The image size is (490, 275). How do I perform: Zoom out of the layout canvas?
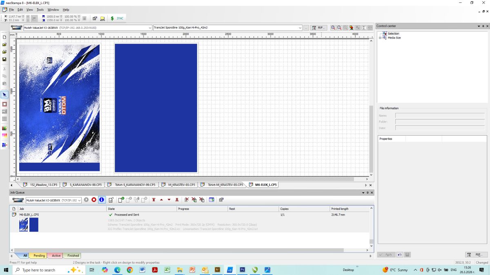tap(339, 28)
